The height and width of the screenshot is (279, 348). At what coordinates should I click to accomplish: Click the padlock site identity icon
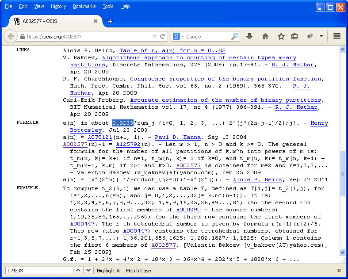(23, 36)
